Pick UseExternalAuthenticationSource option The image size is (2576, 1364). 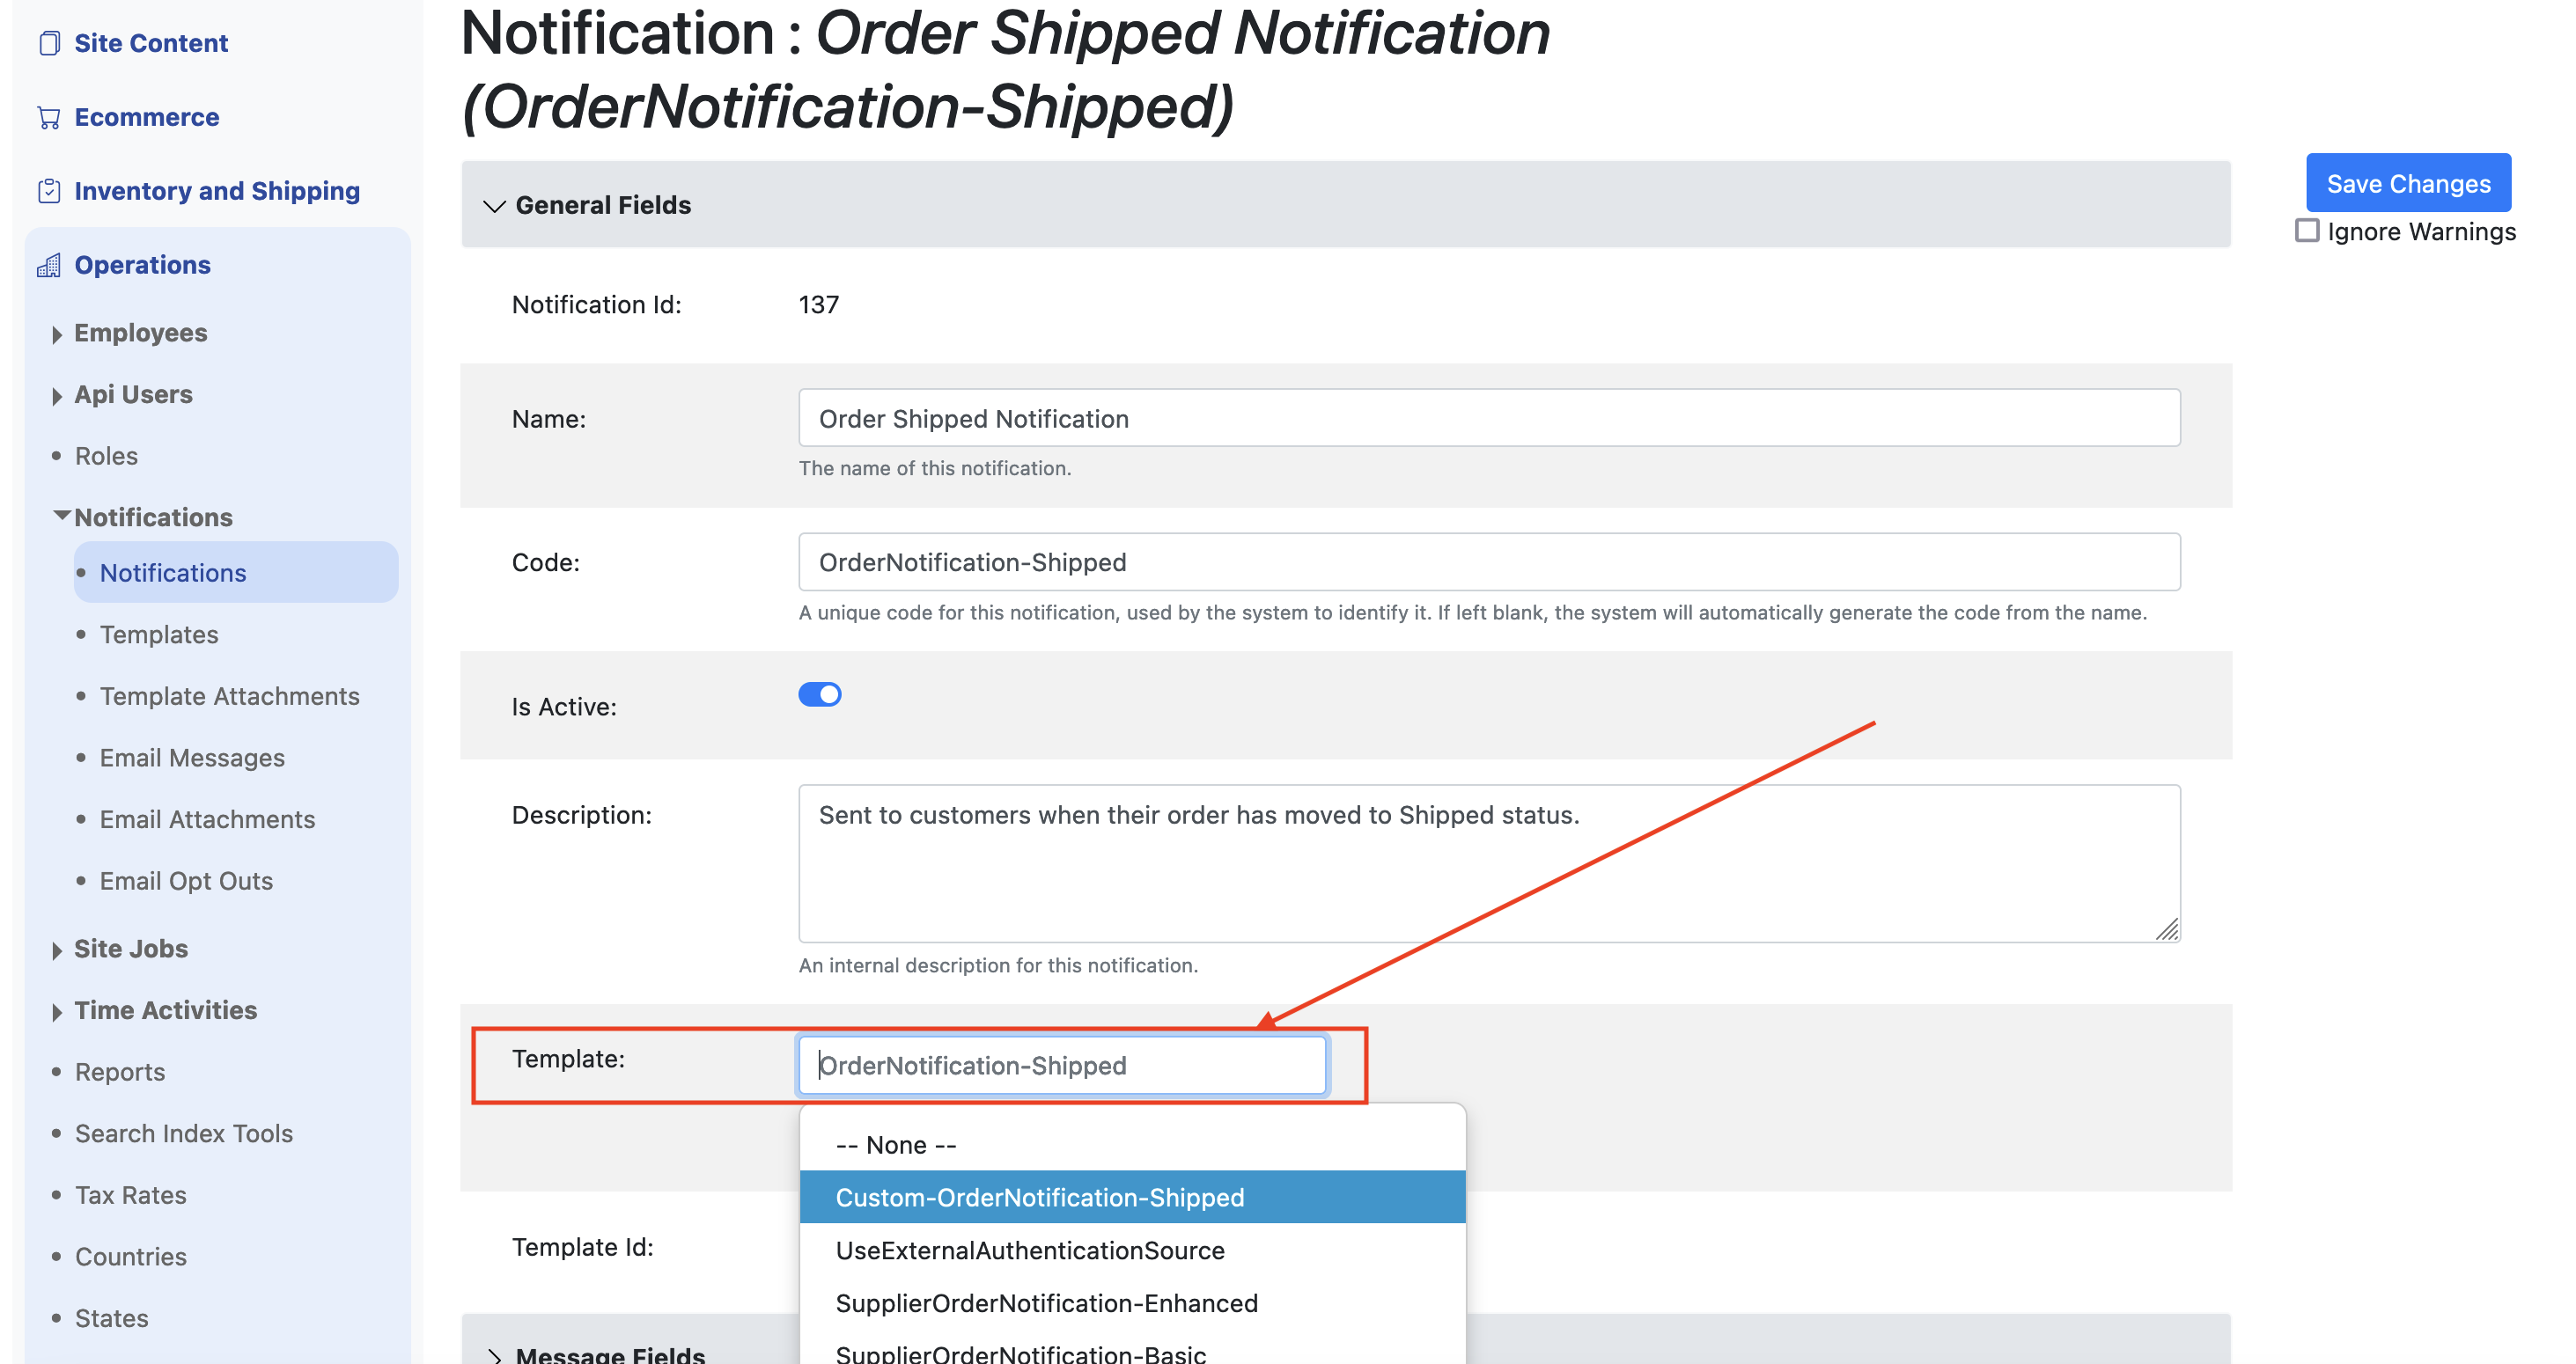pos(1132,1249)
